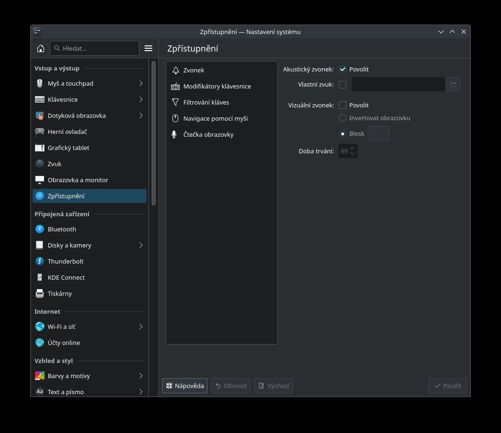Screen dimensions: 501x433
Task: Open the hamburger menu next to search
Action: (148, 48)
